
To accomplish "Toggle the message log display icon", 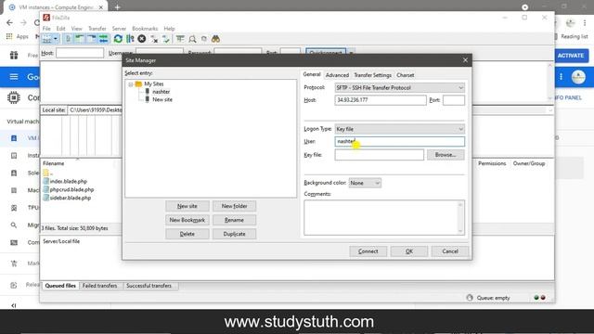I will pos(68,39).
